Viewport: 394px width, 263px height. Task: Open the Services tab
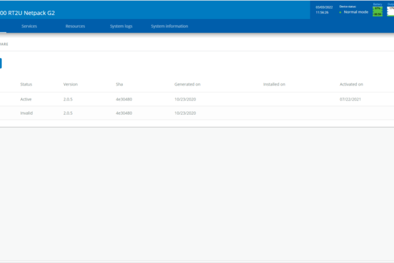29,26
